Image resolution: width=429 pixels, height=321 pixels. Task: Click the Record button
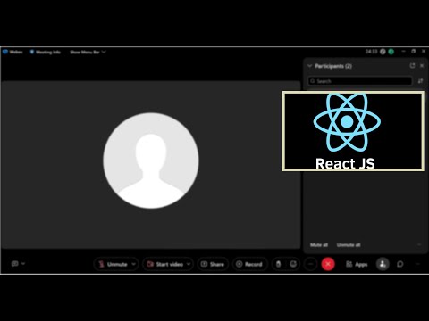point(249,264)
